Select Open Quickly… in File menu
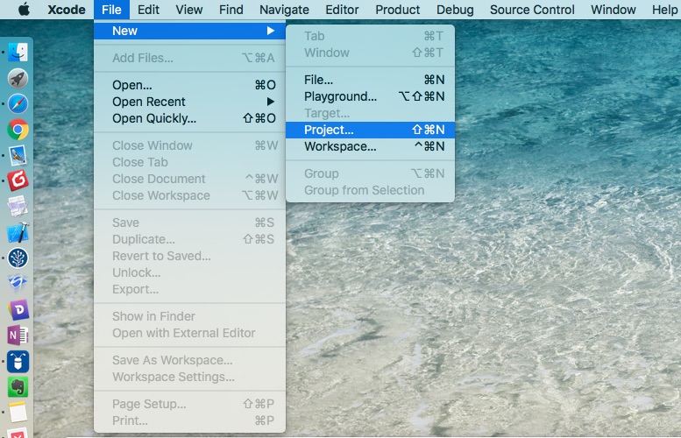 click(190, 118)
